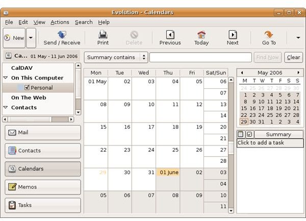Click the Send / Receive toolbar icon

62,38
